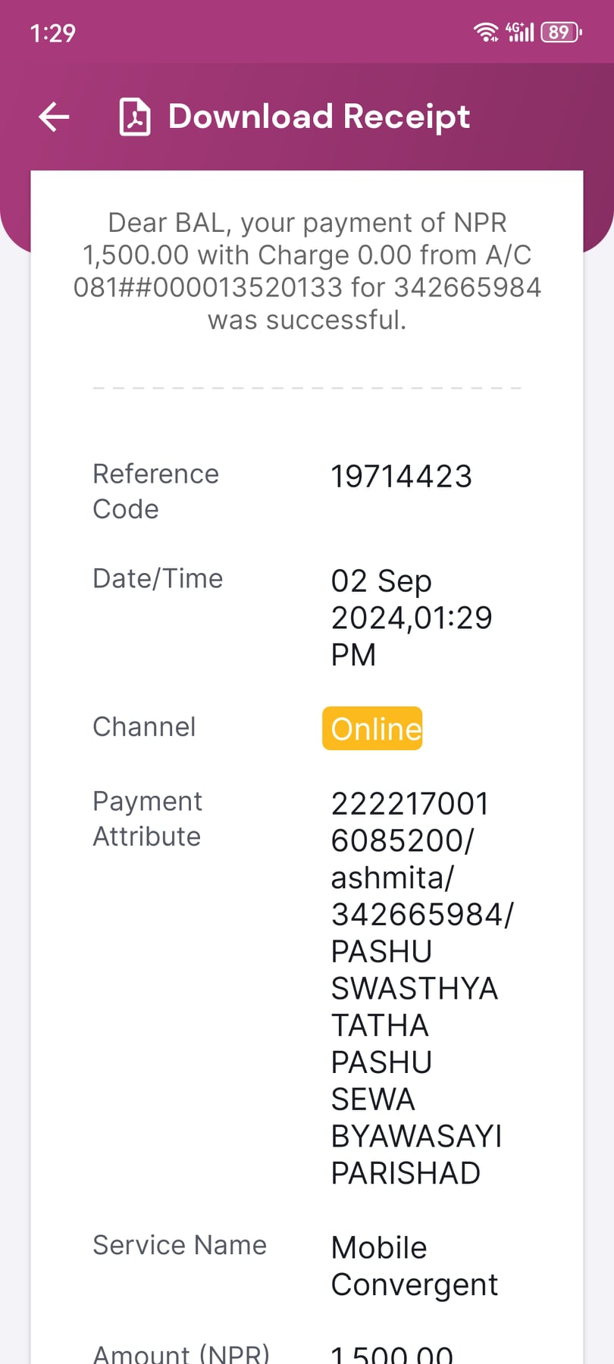Tap the battery level indicator
Viewport: 614px width, 1364px height.
(x=561, y=32)
